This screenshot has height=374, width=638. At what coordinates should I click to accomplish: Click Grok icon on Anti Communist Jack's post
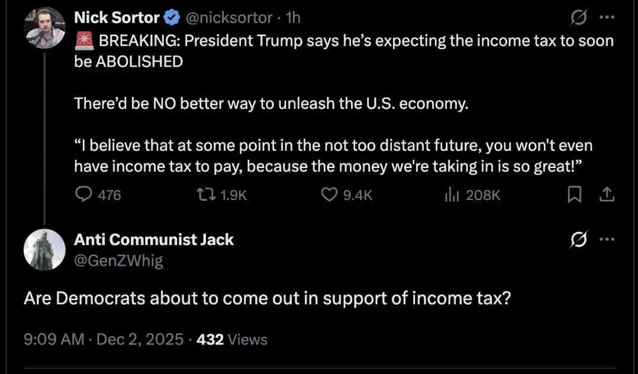point(577,240)
